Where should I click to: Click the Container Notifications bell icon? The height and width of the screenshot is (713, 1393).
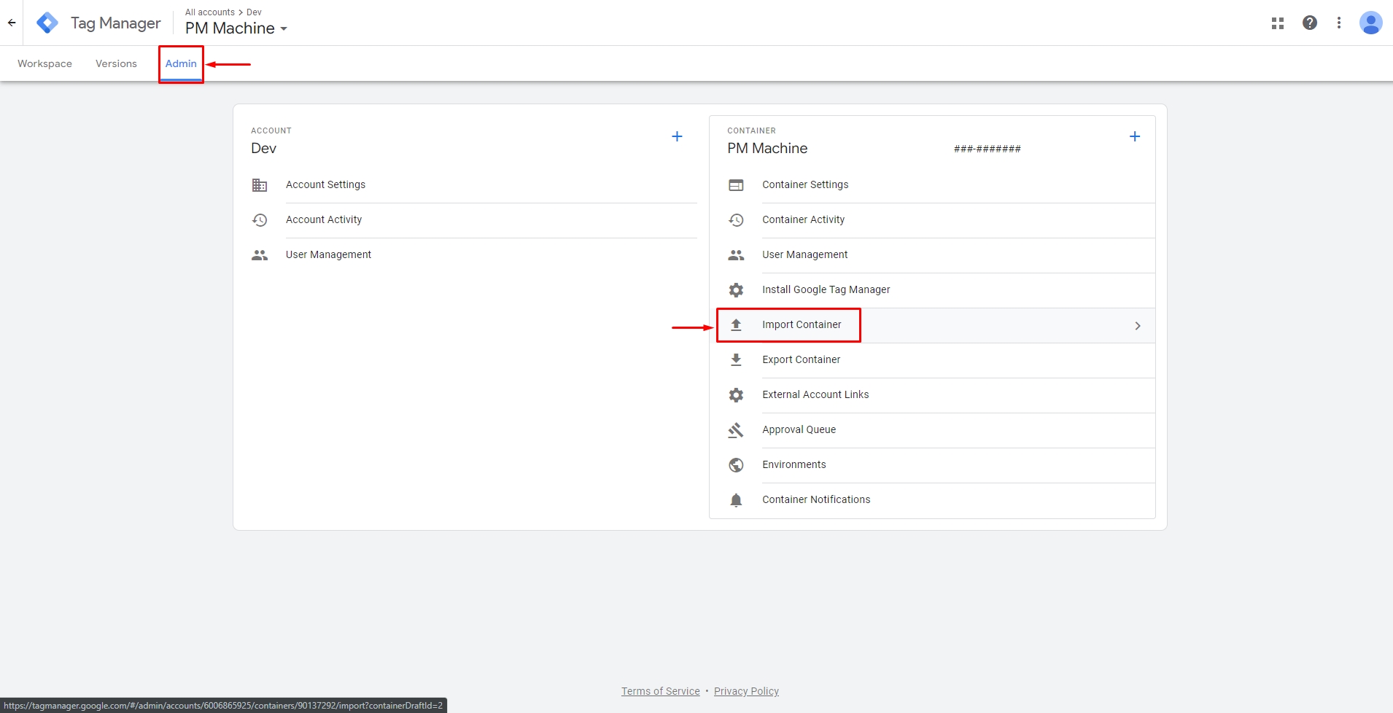[737, 500]
